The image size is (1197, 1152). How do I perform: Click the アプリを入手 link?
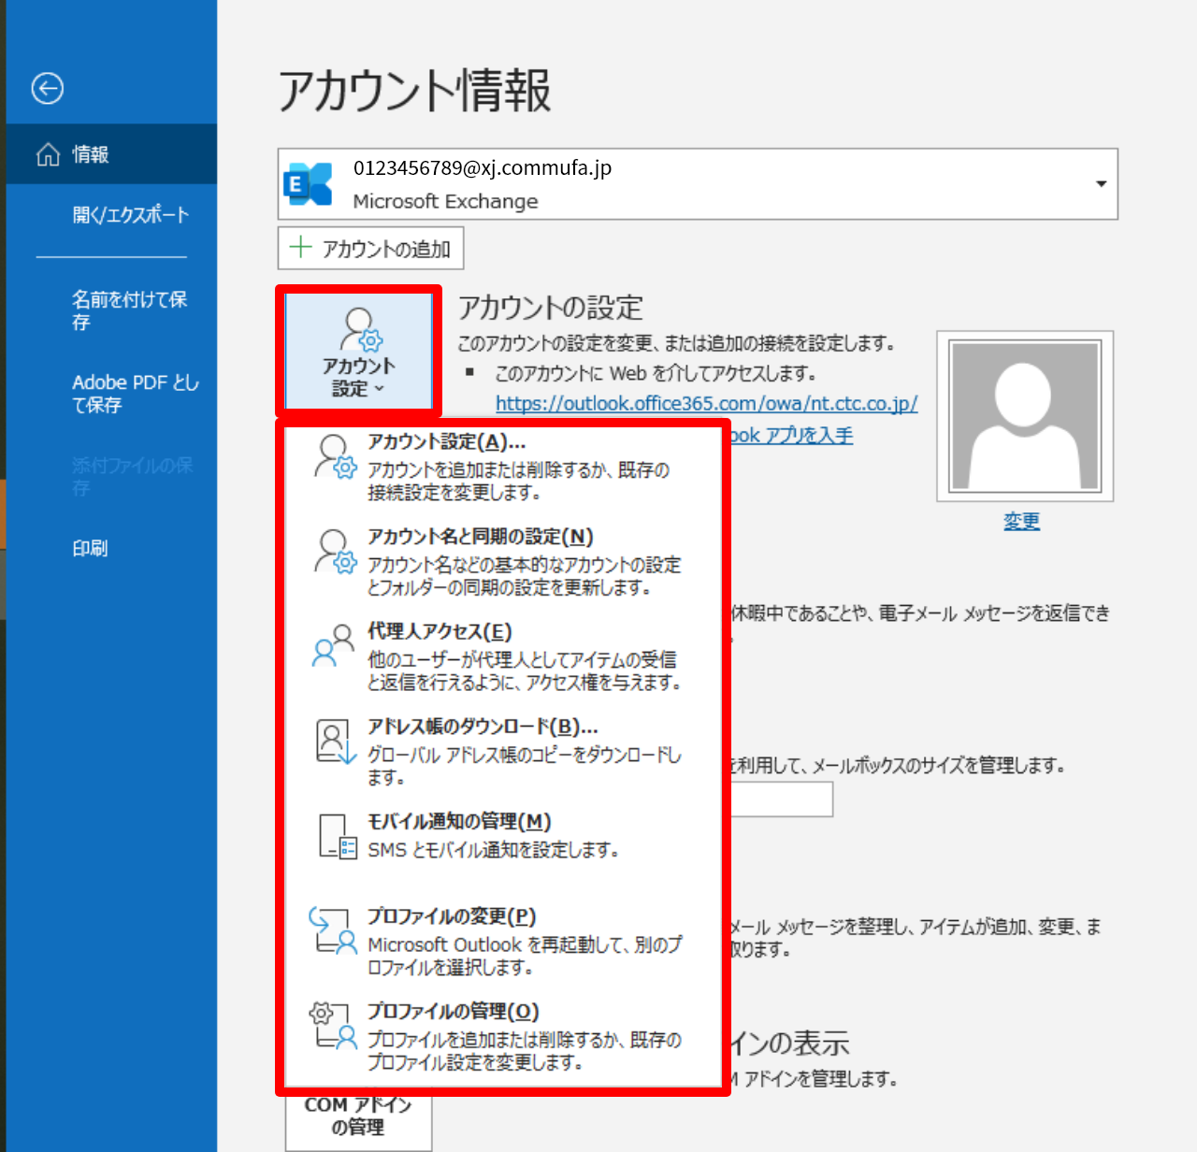click(792, 436)
